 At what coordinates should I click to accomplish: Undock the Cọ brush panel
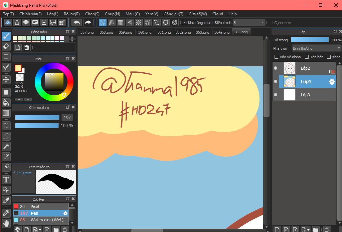pos(67,199)
